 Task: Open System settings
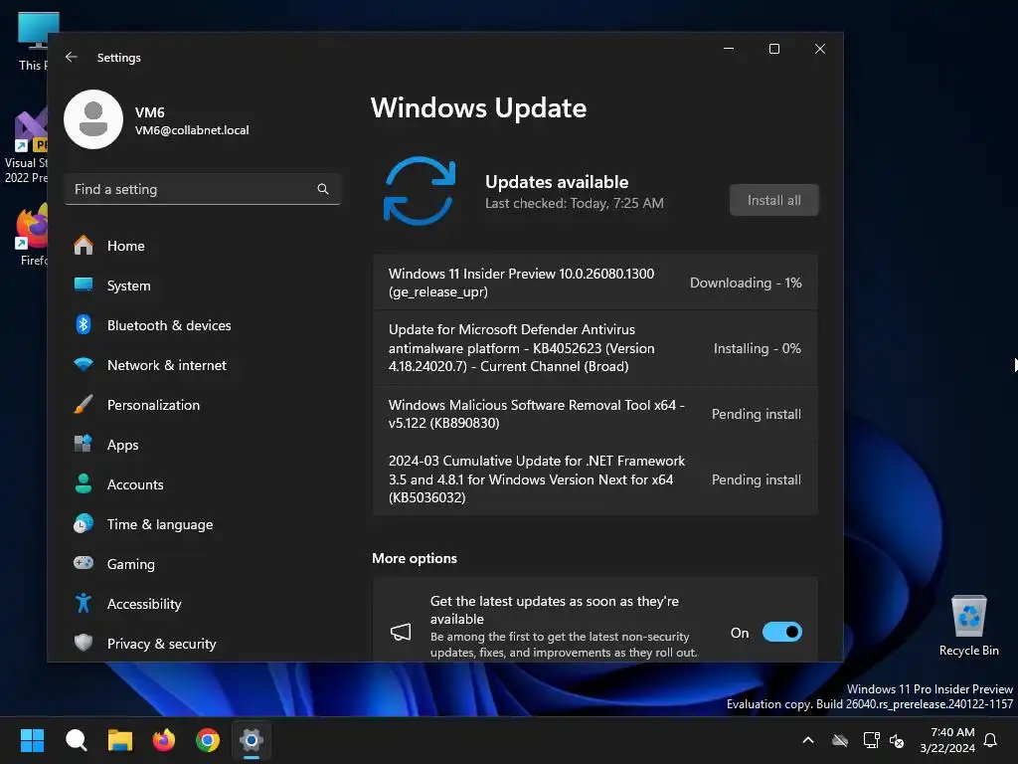[x=203, y=286]
